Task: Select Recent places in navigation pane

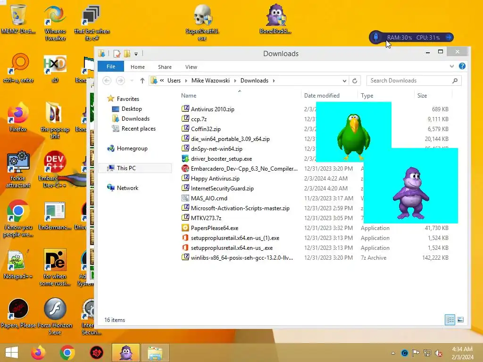Action: pos(139,129)
